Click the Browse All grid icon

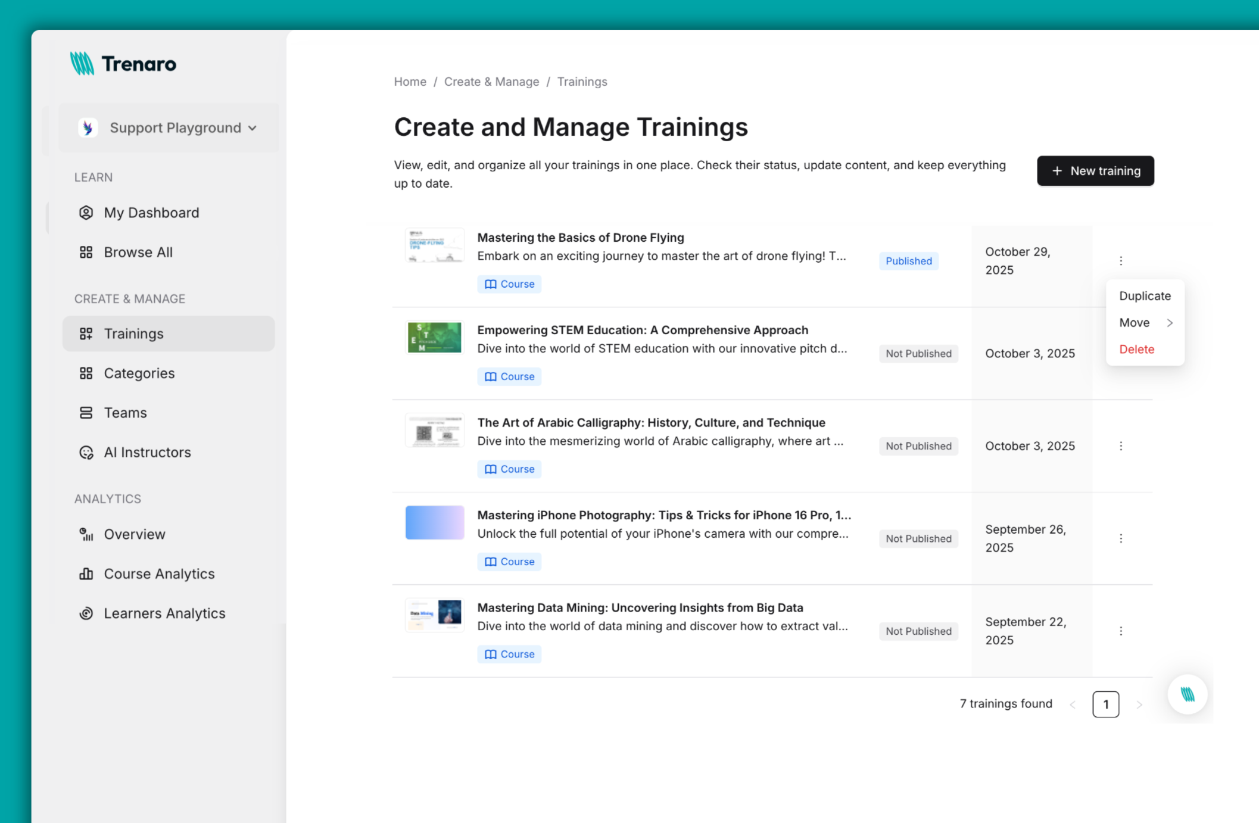(87, 252)
